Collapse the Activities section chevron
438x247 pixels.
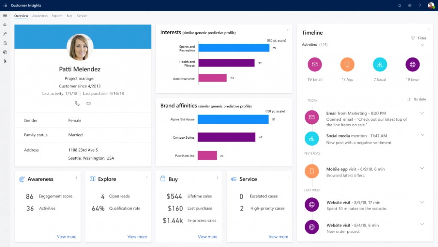click(422, 45)
